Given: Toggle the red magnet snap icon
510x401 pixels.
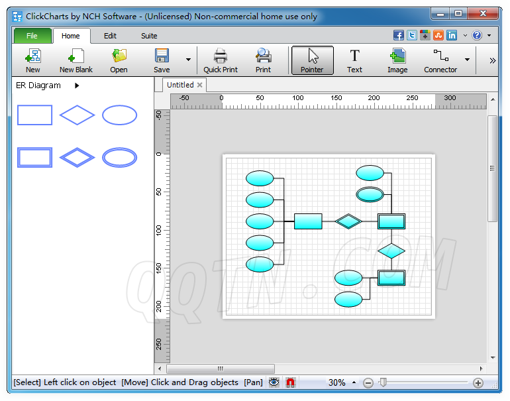Looking at the screenshot, I should point(290,382).
